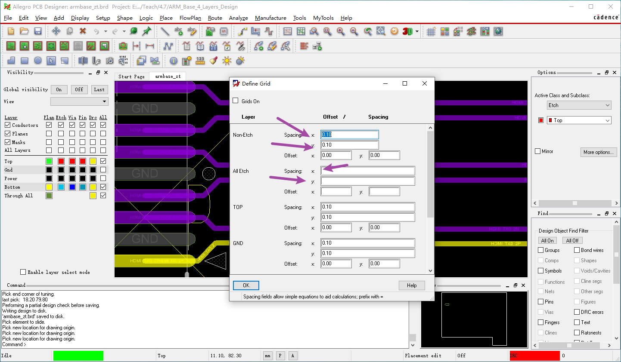Click the More options... button

(x=599, y=152)
